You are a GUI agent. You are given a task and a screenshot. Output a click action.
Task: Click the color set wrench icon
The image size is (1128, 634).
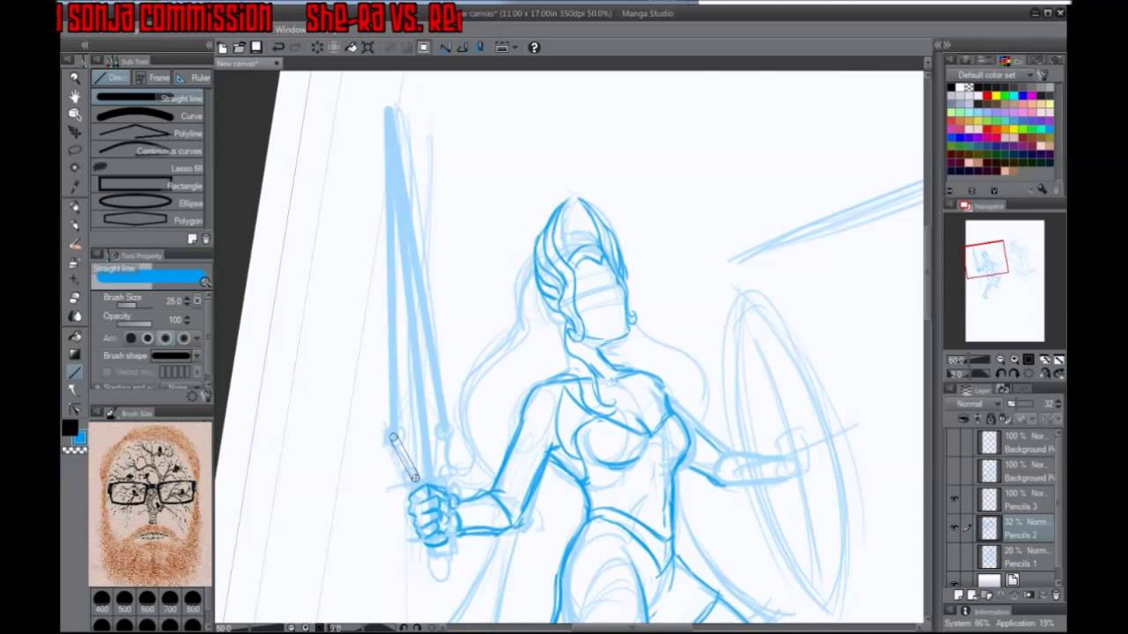coord(1042,75)
